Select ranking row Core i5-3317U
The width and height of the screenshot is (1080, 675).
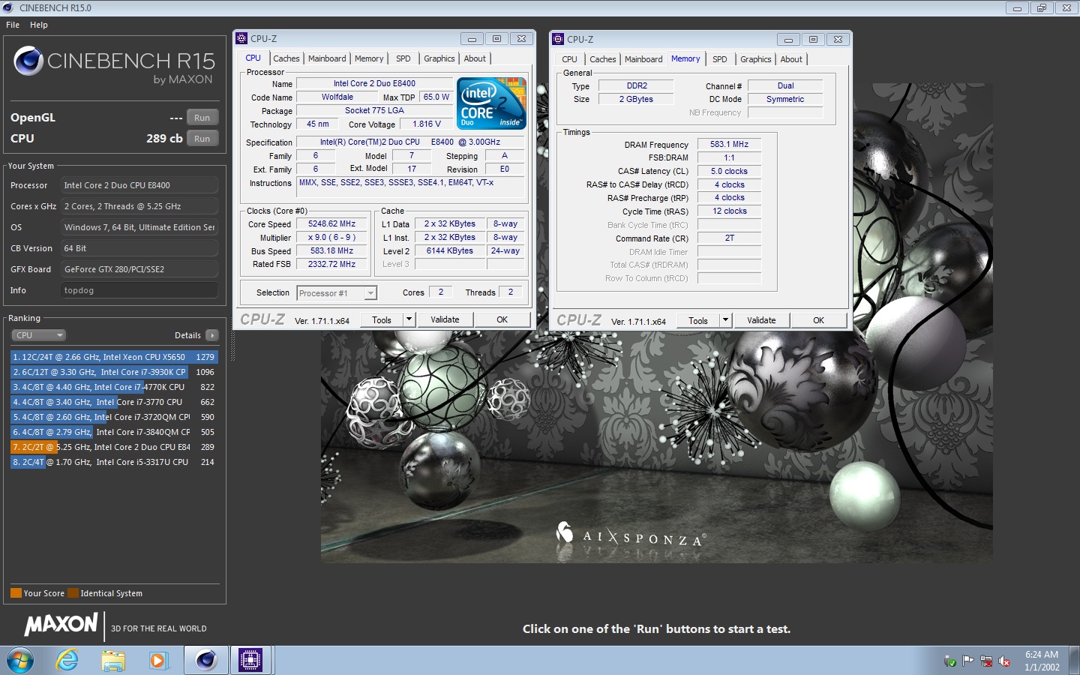(114, 462)
